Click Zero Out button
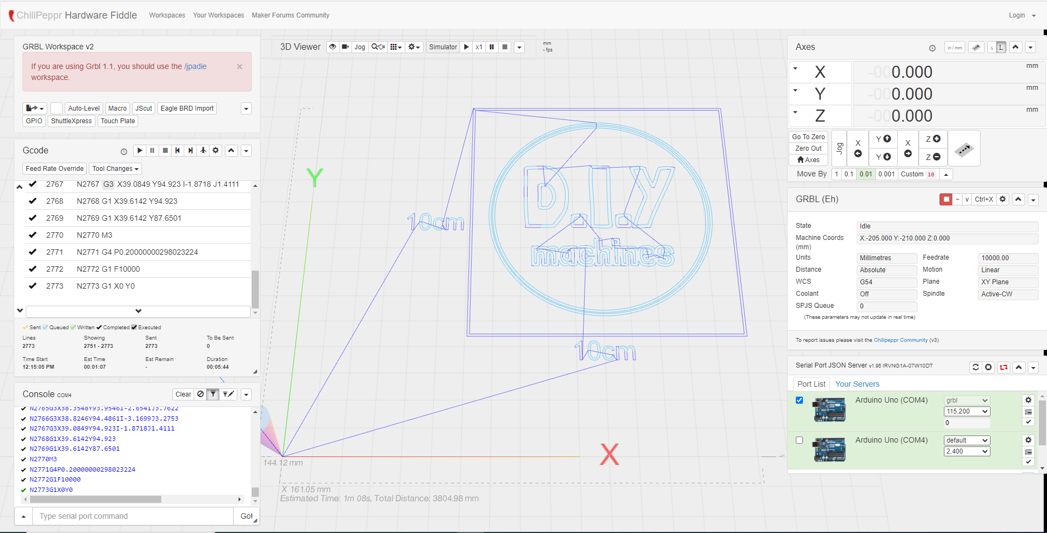Screen dimensions: 1047x533 coord(808,148)
